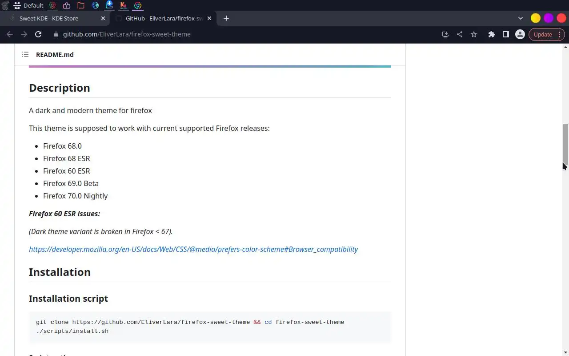
Task: Toggle the browser side panel
Action: pos(505,34)
